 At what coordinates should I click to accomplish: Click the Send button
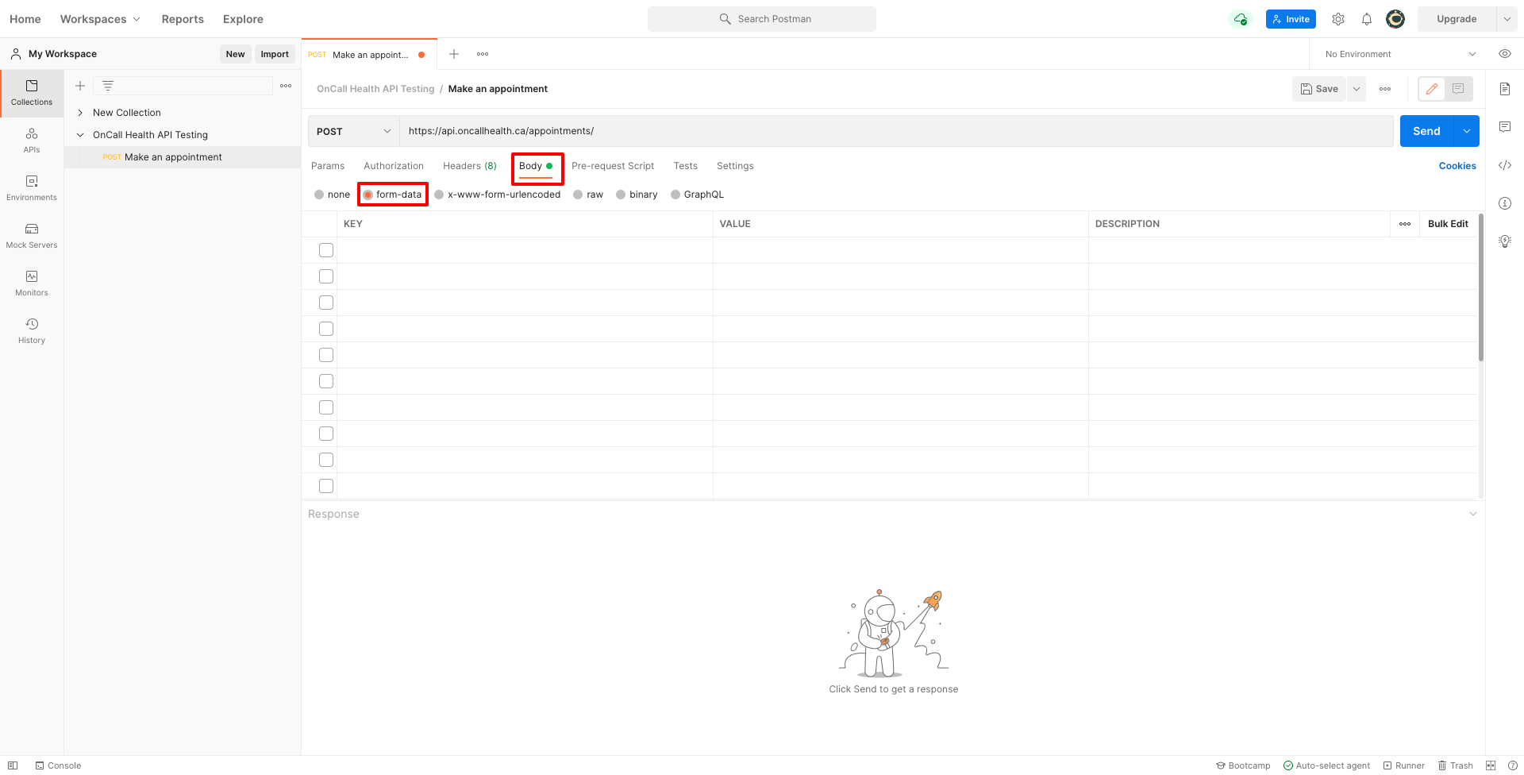coord(1426,131)
